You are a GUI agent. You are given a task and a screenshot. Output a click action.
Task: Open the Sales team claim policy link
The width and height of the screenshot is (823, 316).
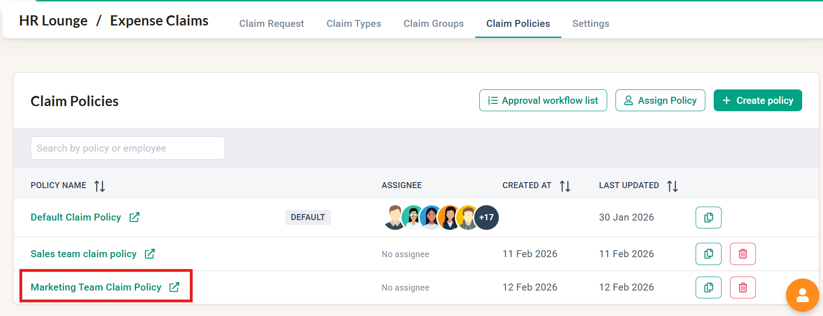pyautogui.click(x=83, y=254)
